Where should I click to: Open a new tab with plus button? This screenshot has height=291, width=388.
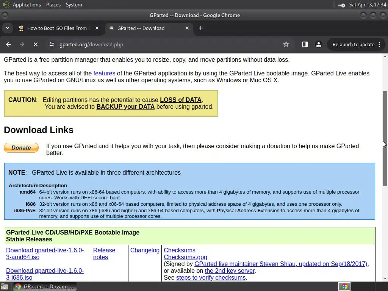click(x=201, y=28)
